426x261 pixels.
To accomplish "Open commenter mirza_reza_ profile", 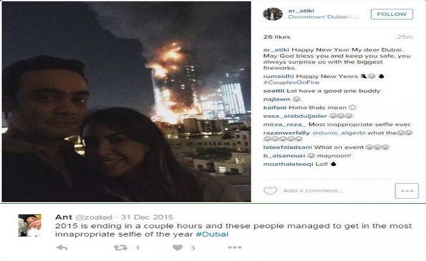I will coord(284,124).
